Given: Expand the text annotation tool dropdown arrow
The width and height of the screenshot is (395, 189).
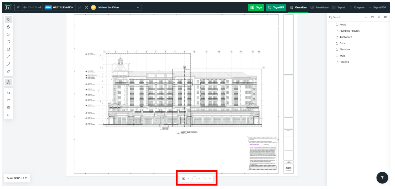Looking at the screenshot, I should tap(188, 178).
